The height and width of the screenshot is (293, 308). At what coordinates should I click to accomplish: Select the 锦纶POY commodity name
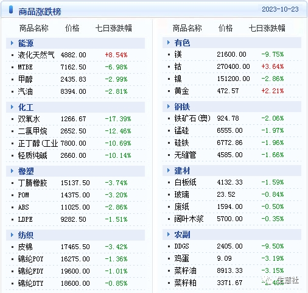(30, 259)
